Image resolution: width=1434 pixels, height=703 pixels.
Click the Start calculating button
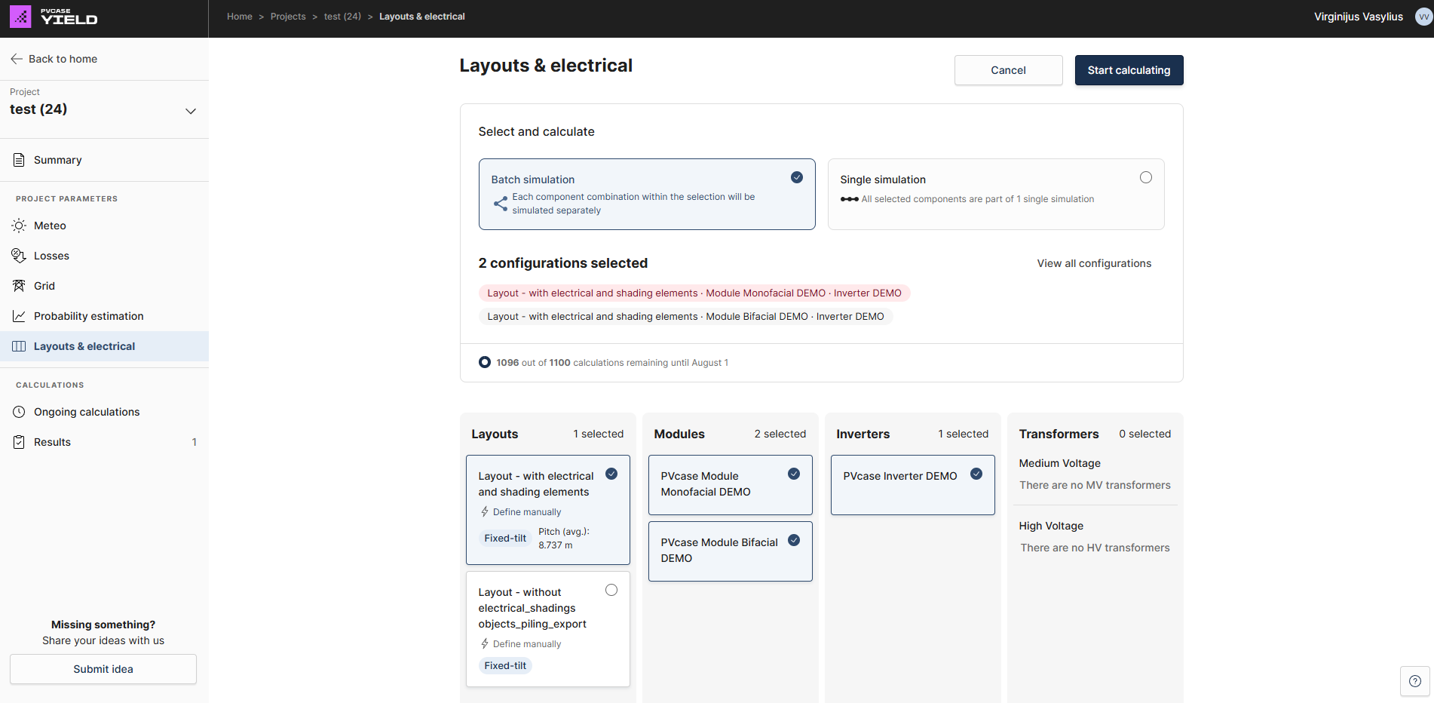click(1129, 70)
